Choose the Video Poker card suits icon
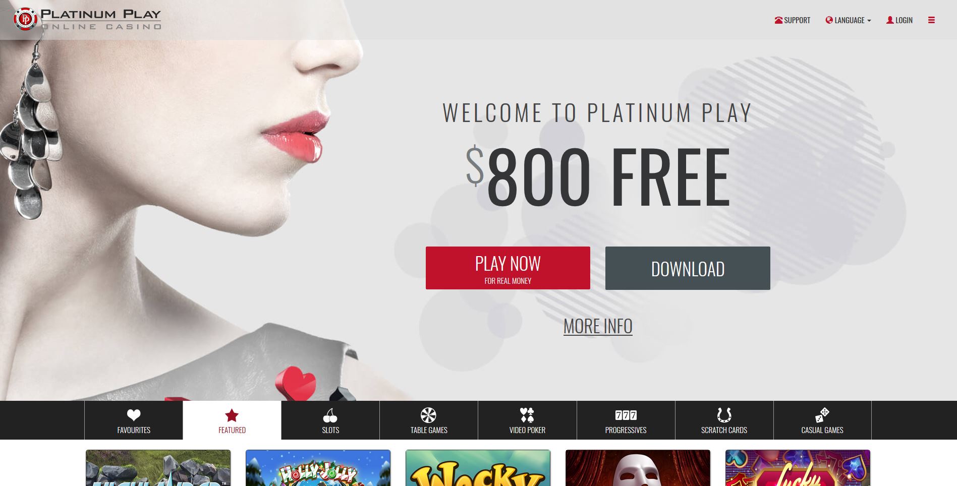957x486 pixels. click(x=527, y=415)
